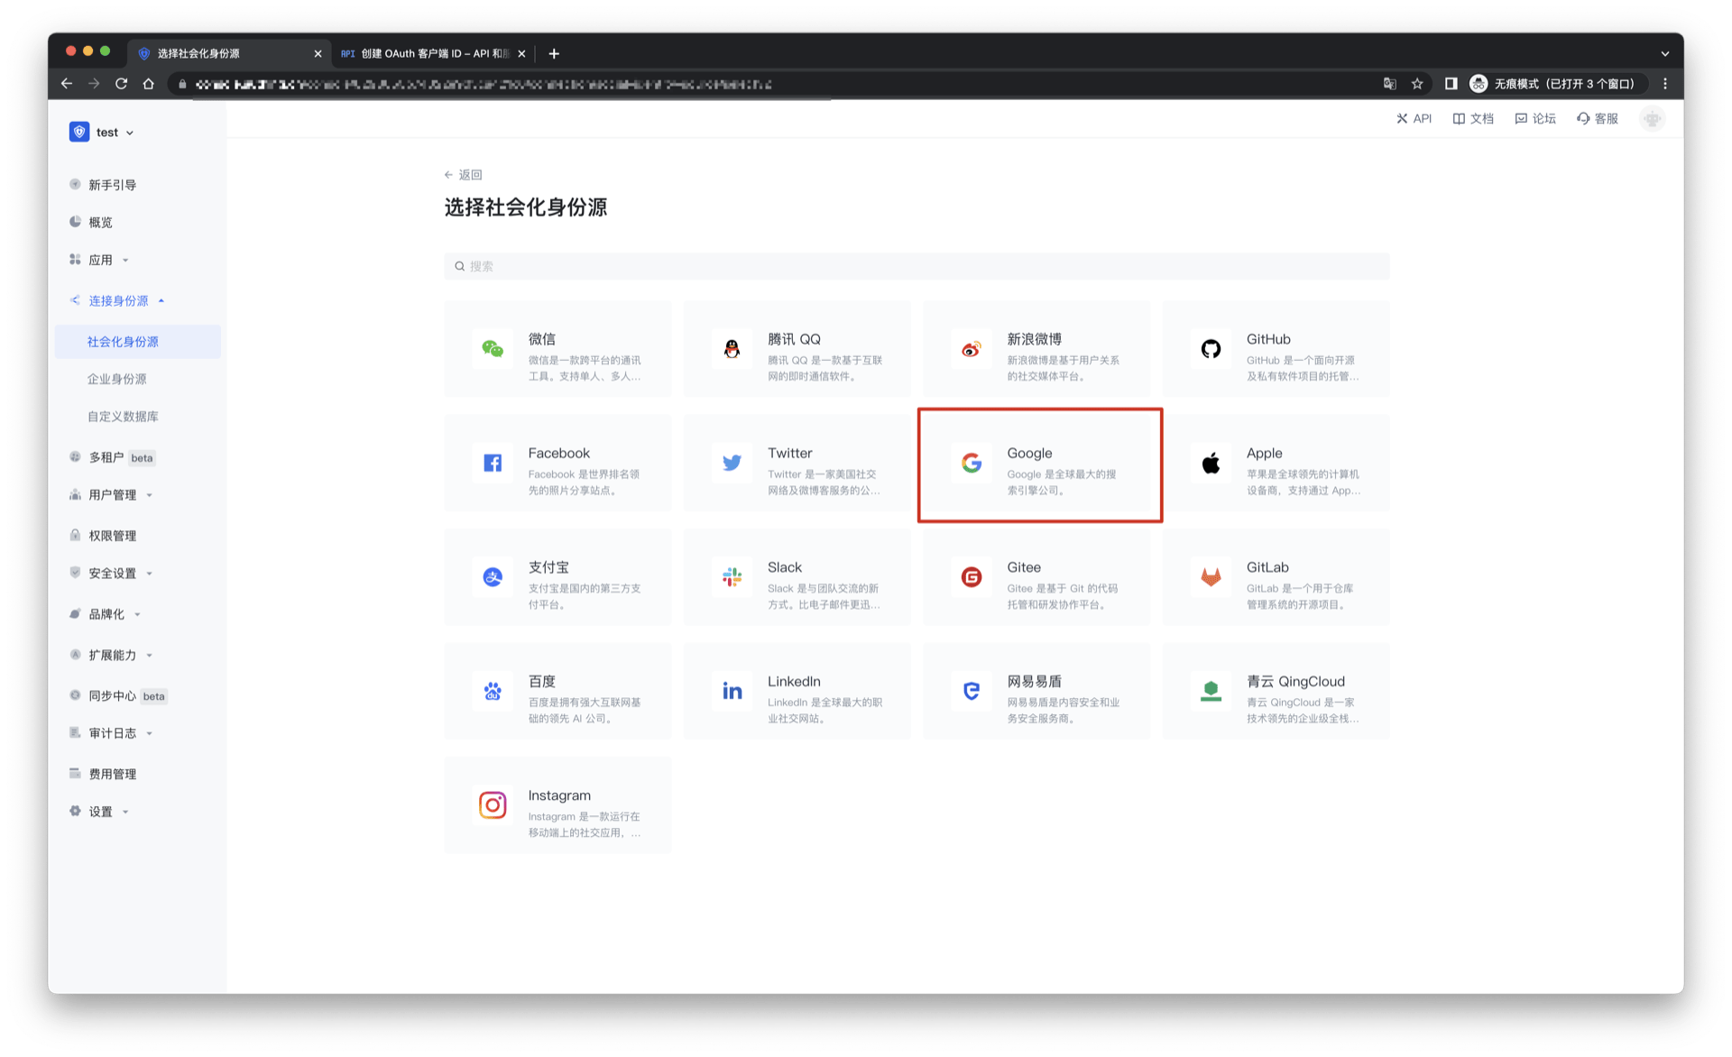Open the API link in top bar
1732x1057 pixels.
point(1414,119)
